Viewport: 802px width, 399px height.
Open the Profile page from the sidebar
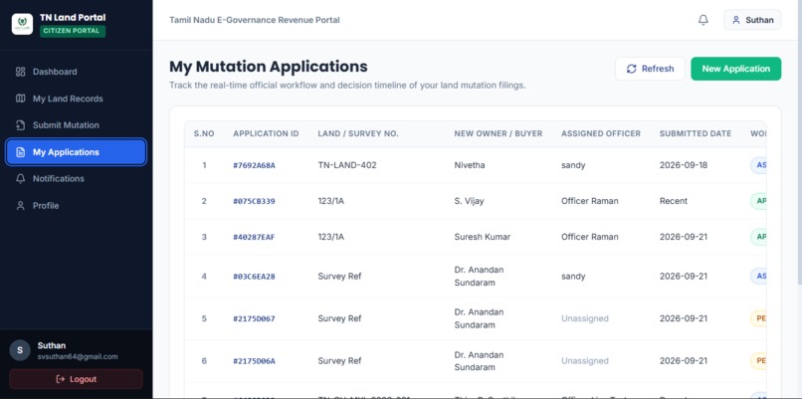77,206
